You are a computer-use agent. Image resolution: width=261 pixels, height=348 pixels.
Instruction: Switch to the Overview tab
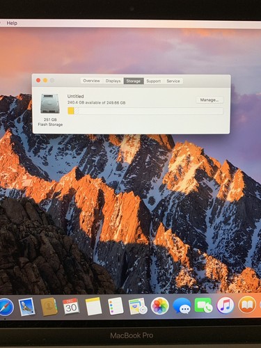(91, 81)
